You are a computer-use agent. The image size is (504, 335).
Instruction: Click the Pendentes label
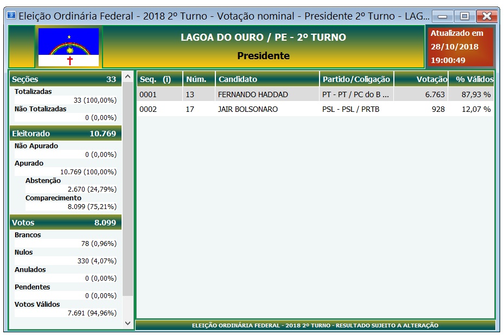[x=33, y=287]
